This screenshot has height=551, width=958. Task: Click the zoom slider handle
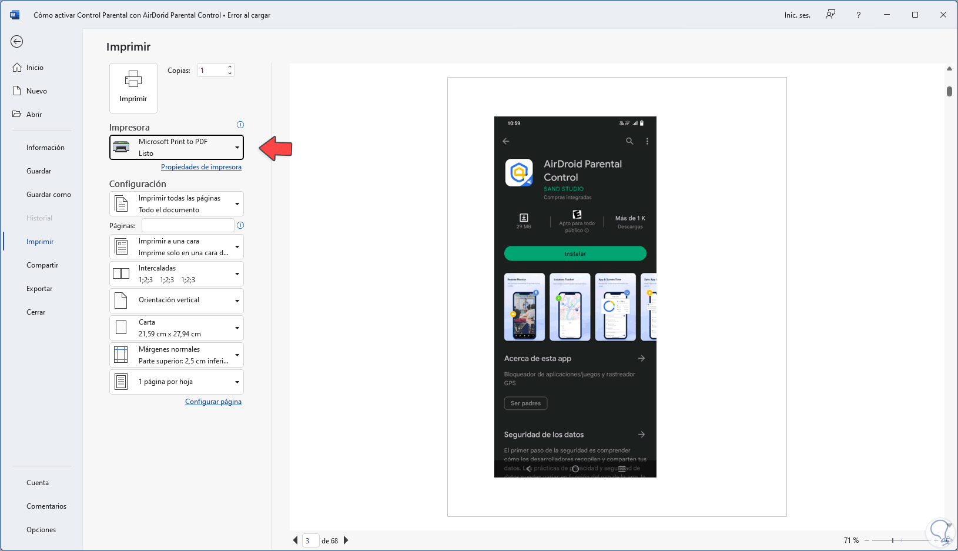pos(893,540)
